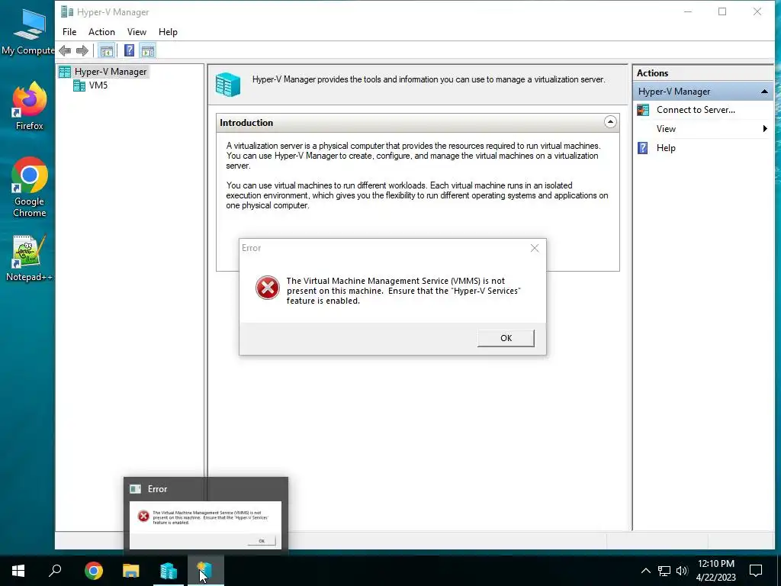Click the taskbar Search icon
Viewport: 781px width, 586px height.
55,571
